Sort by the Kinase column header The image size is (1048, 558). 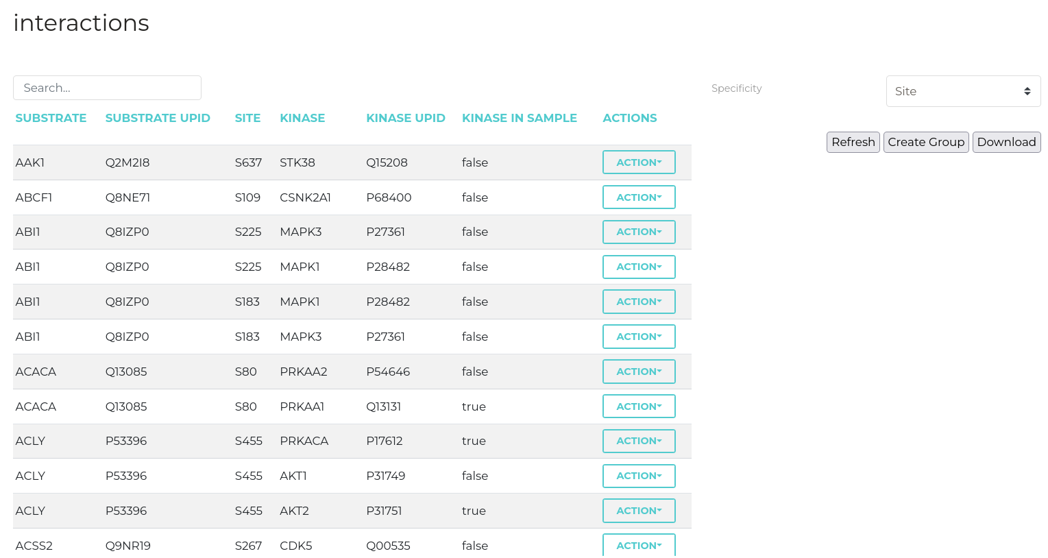302,118
